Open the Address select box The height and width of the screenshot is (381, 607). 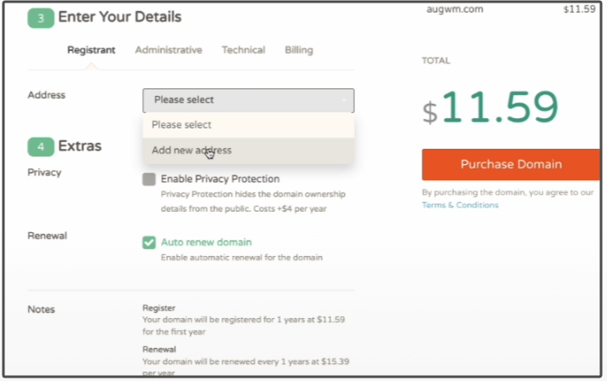(248, 100)
